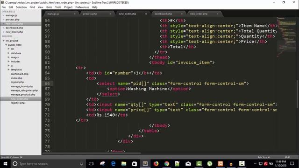Switch to the dashboard.php tab
The height and width of the screenshot is (168, 299).
click(x=163, y=14)
